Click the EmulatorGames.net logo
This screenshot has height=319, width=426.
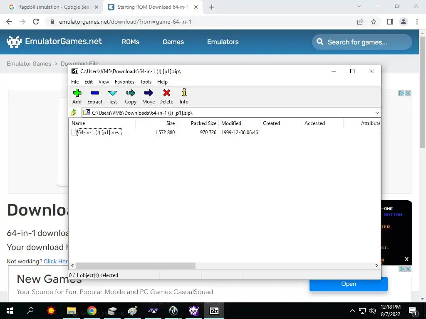coord(54,42)
